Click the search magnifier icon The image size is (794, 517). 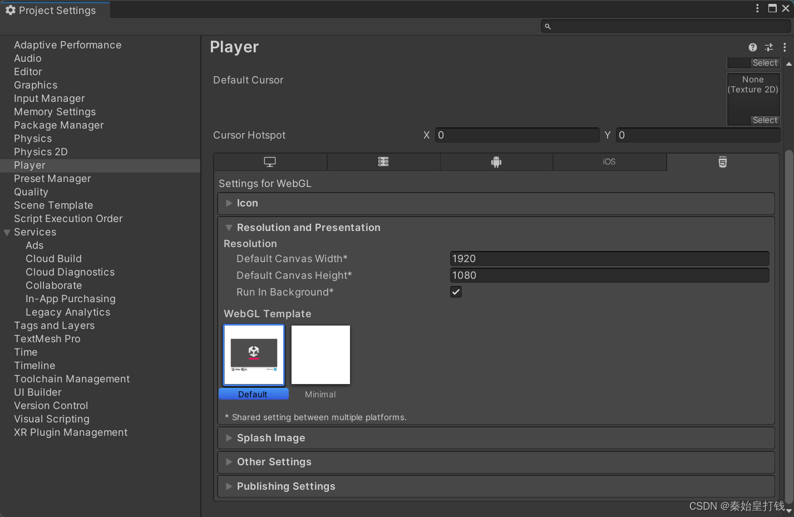click(x=548, y=26)
